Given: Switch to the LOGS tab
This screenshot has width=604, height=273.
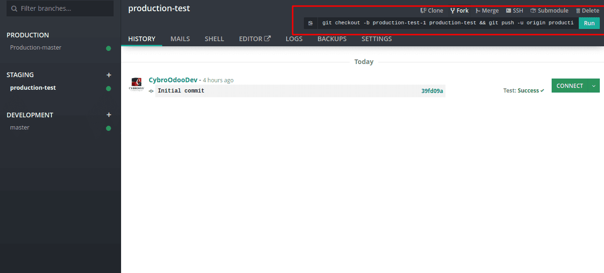Looking at the screenshot, I should coord(294,39).
